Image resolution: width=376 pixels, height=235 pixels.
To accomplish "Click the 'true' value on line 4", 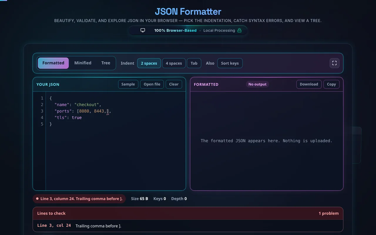I will coord(77,117).
